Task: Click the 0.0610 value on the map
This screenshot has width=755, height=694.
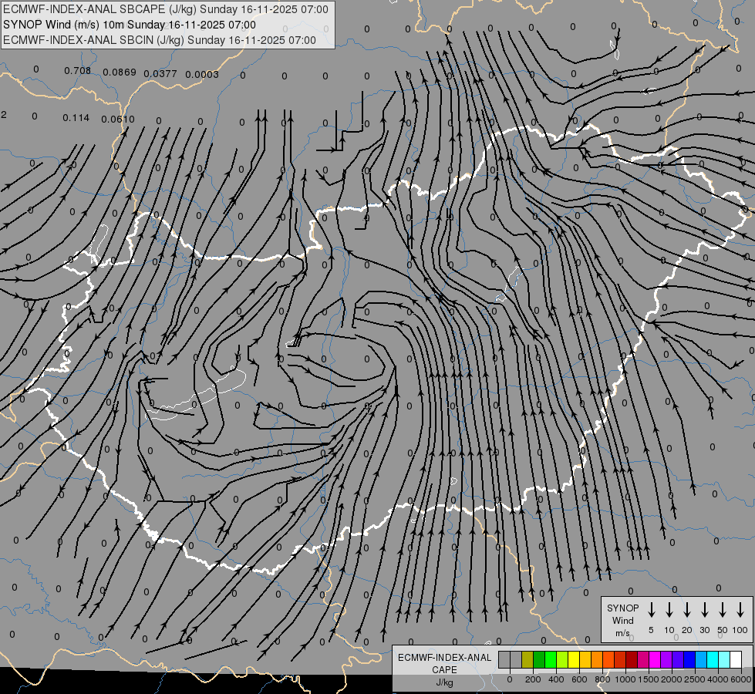Action: 118,119
